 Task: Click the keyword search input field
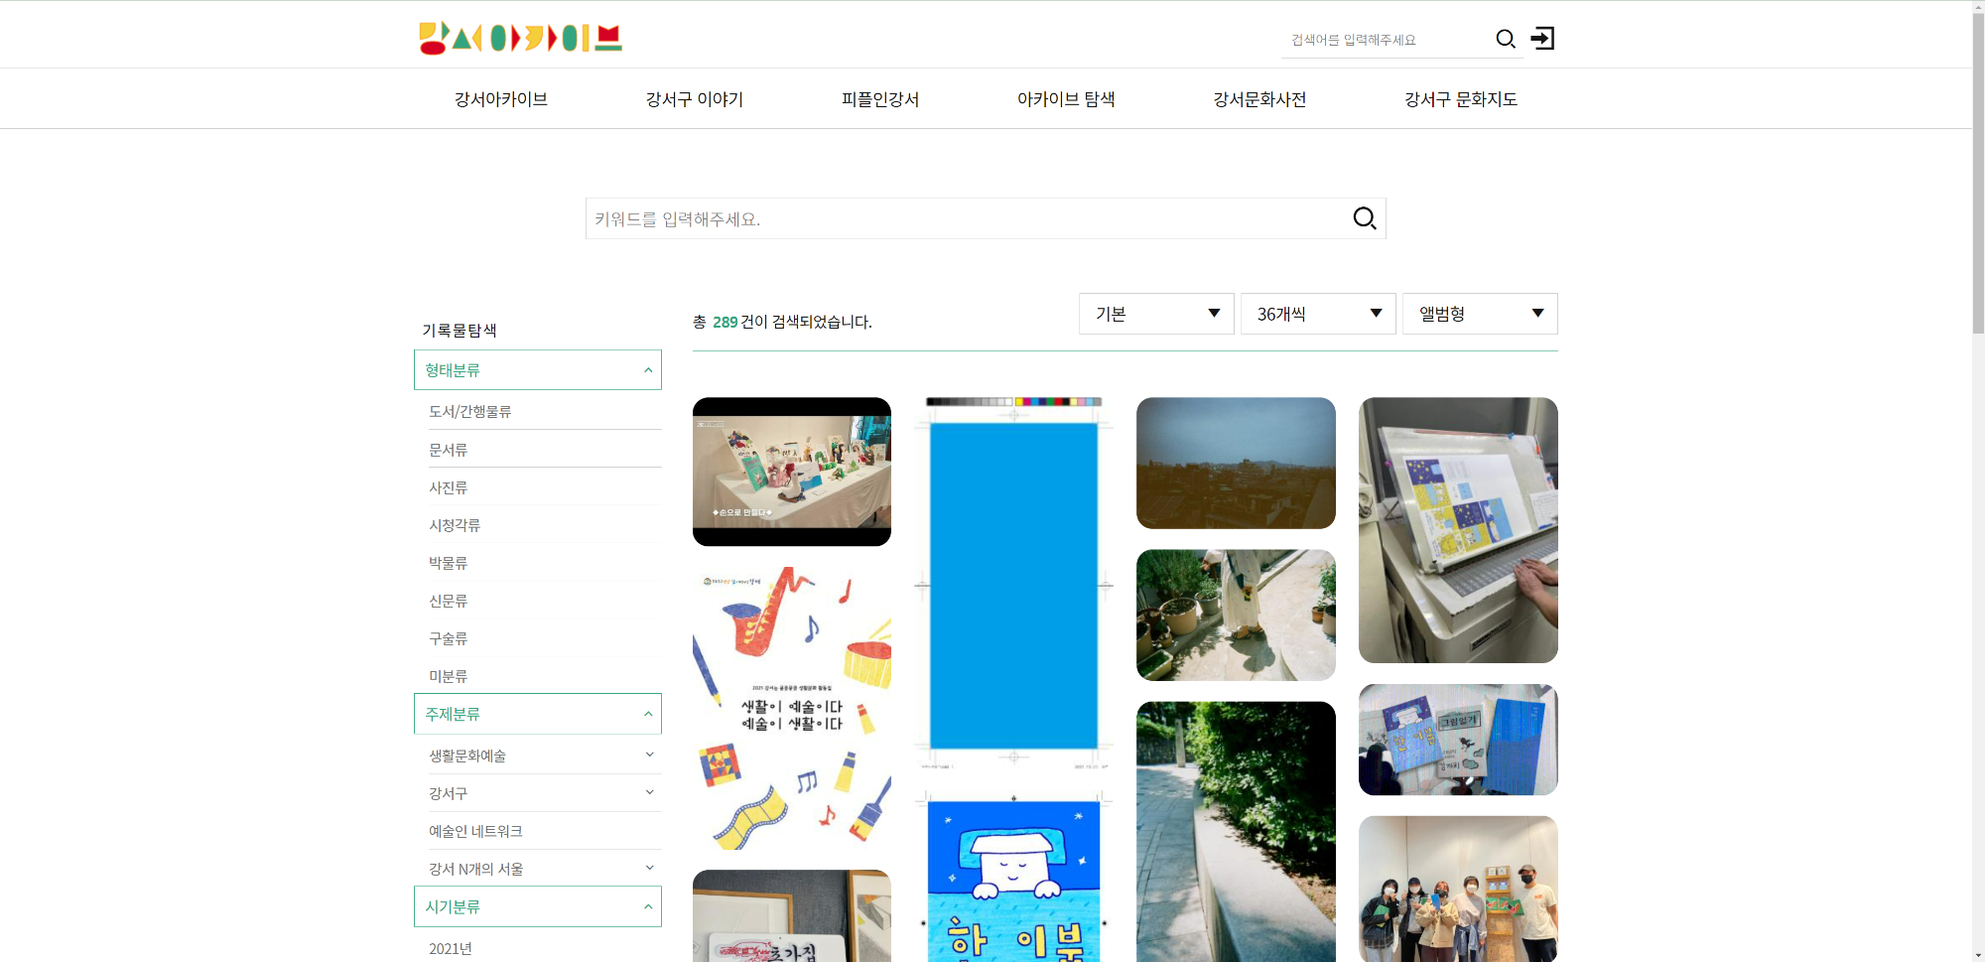[963, 218]
